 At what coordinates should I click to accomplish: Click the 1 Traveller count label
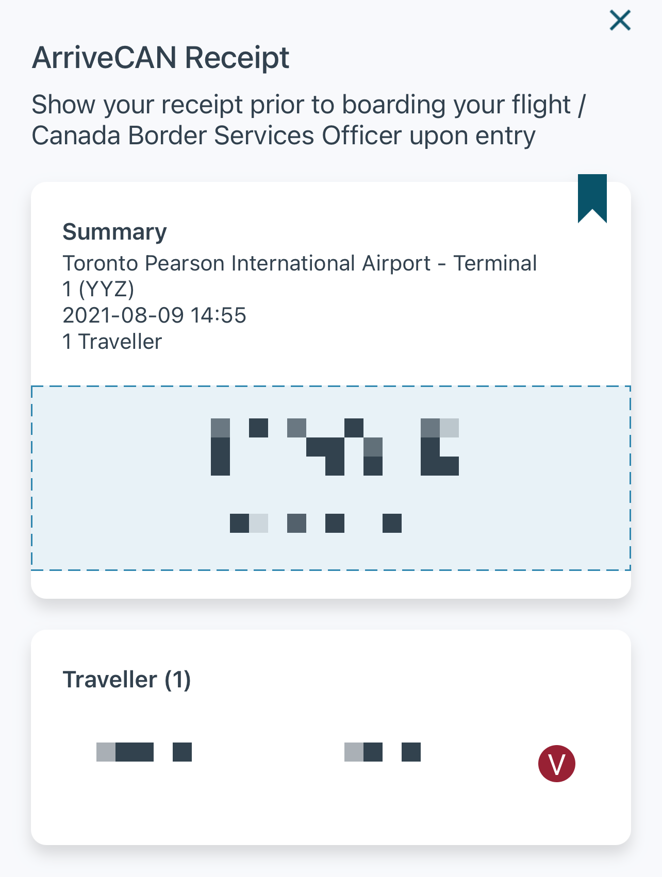[x=112, y=340]
